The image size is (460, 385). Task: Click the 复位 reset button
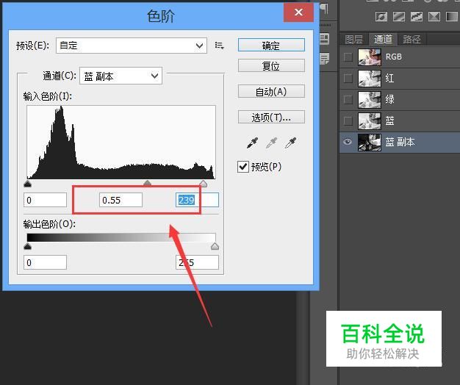coord(271,65)
